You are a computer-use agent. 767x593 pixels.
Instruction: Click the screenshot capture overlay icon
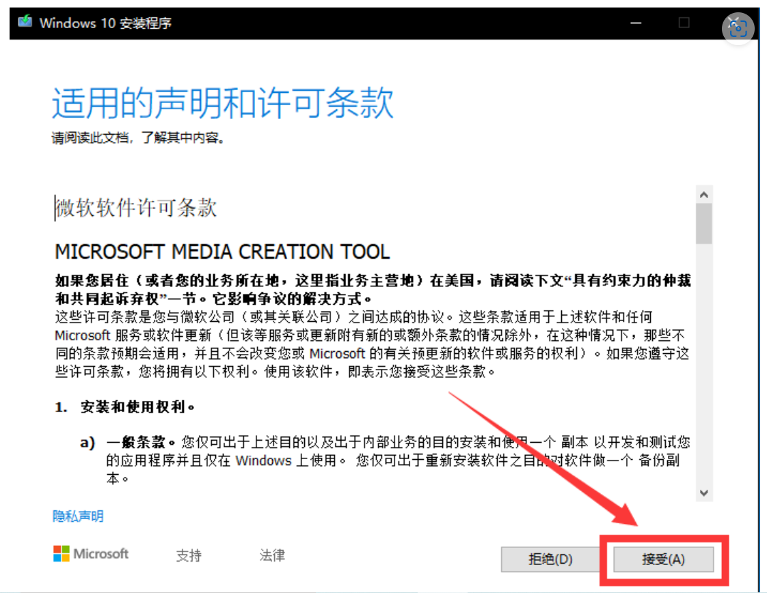738,28
